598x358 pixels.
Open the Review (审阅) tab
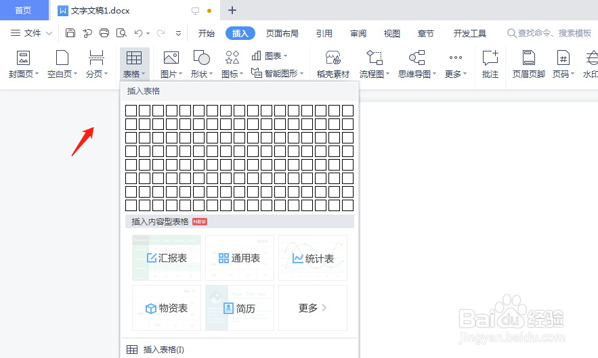point(358,34)
